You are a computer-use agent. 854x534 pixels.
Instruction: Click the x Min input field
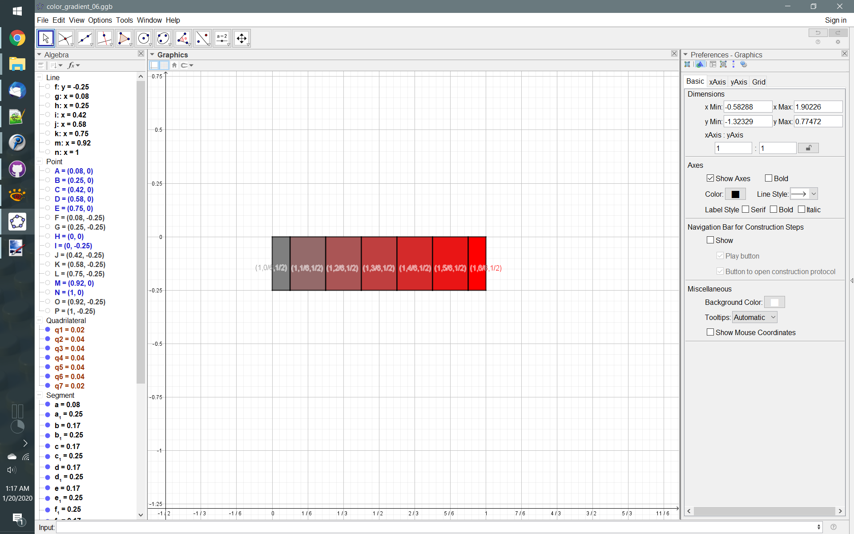coord(747,107)
